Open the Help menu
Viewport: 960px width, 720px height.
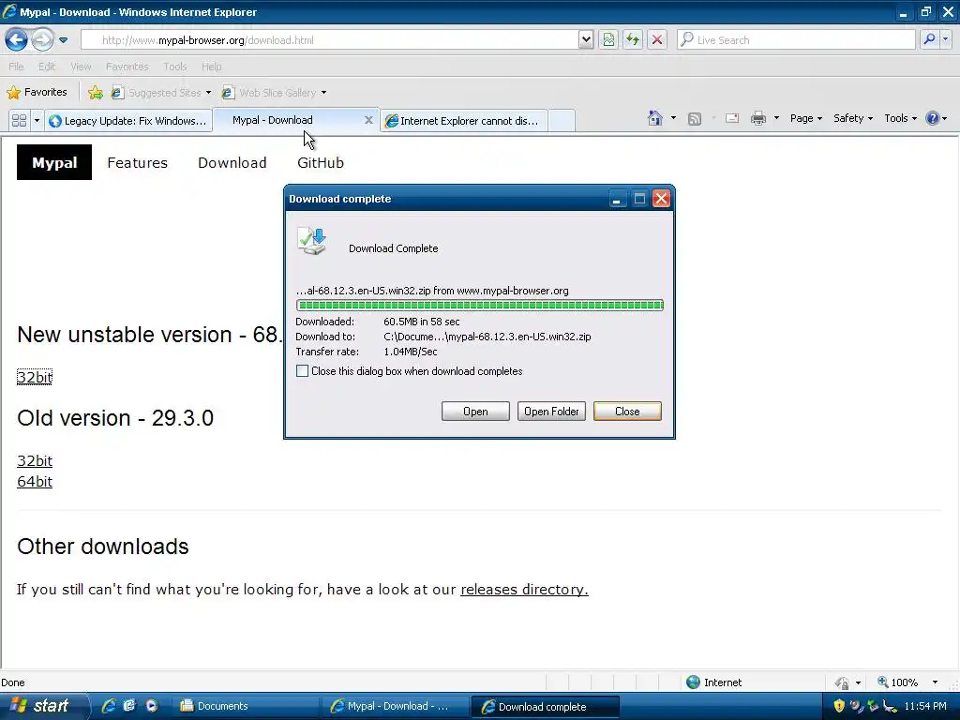pos(211,67)
